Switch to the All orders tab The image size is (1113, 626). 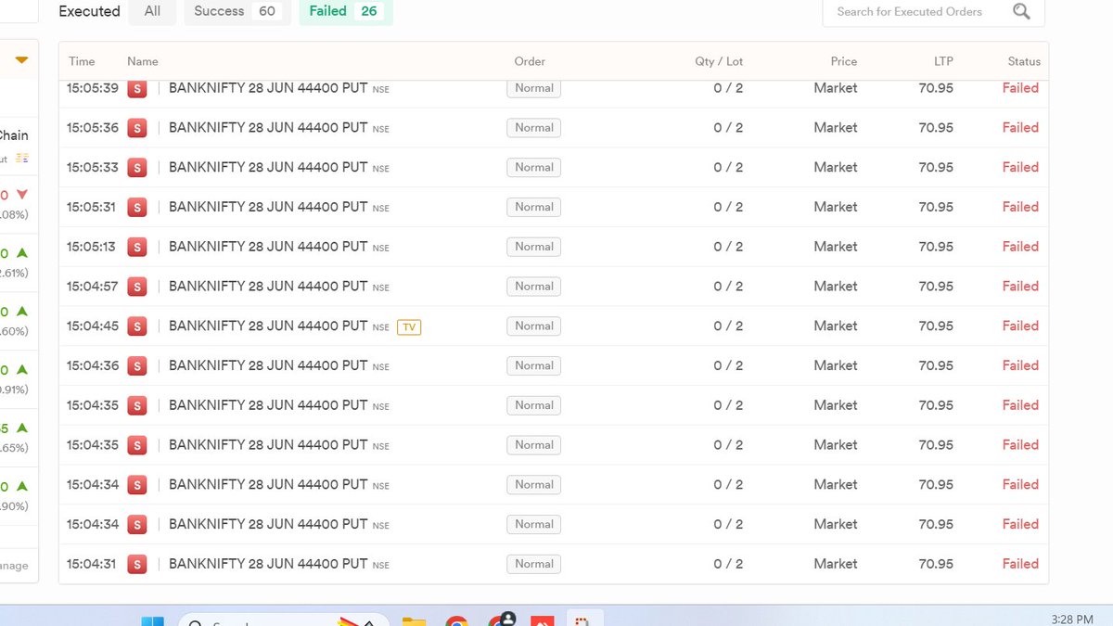(x=152, y=11)
